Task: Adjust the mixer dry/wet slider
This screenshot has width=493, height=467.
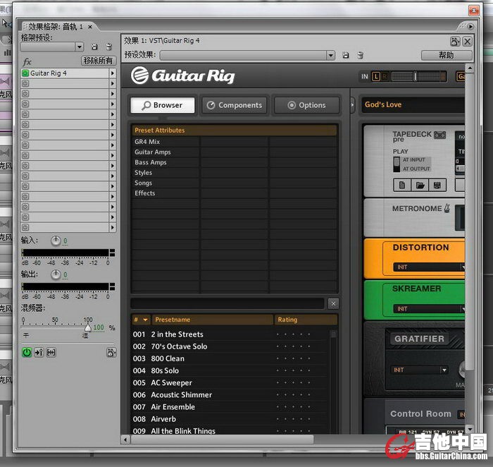Action: point(88,327)
